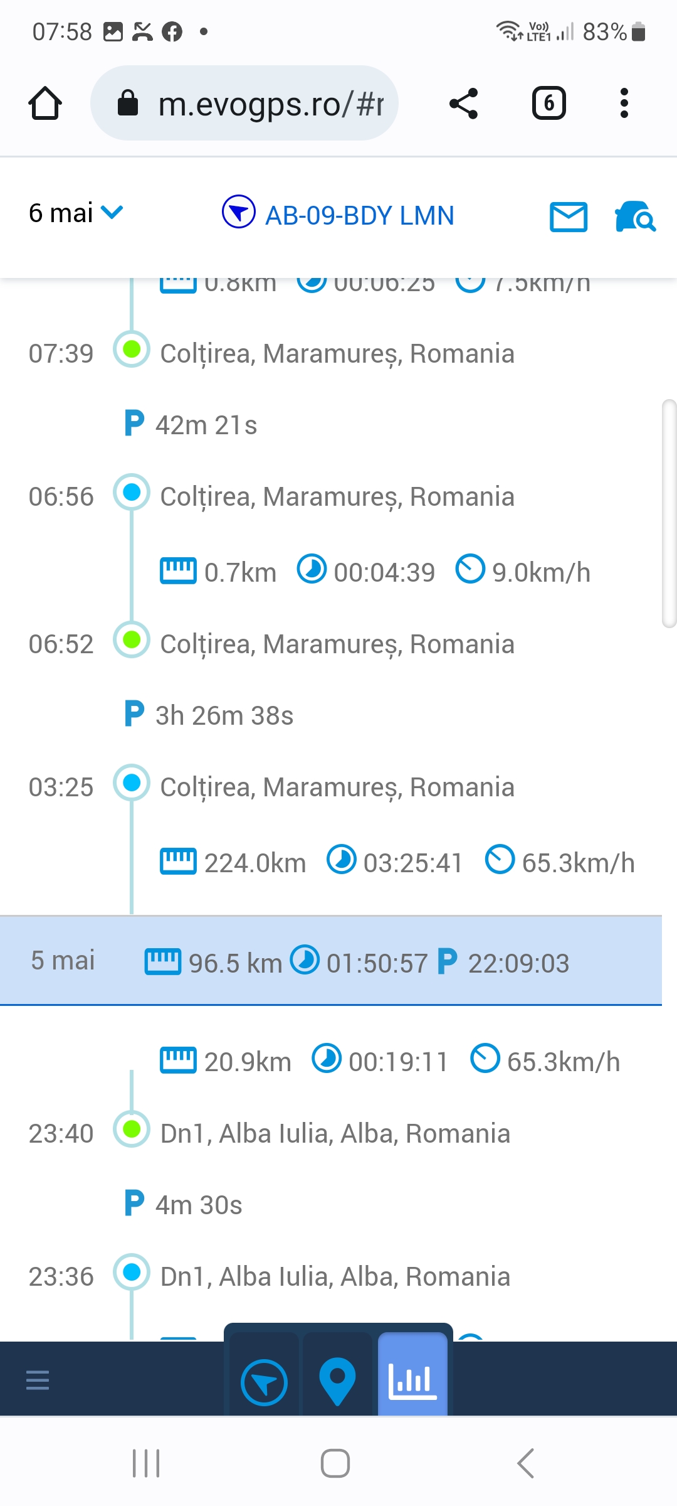Click the vertical scrollbar handle
The width and height of the screenshot is (677, 1506).
(x=669, y=513)
